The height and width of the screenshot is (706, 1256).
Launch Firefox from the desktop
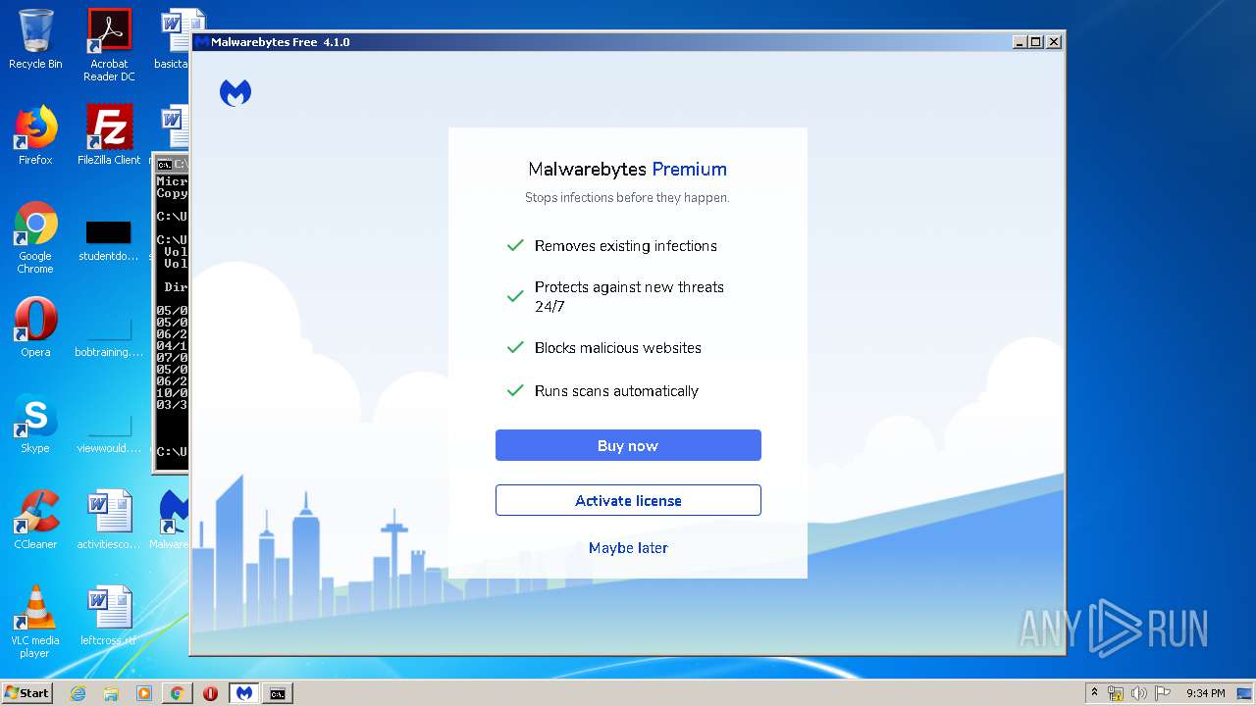coord(35,135)
